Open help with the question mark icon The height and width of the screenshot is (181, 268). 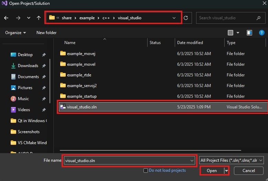pyautogui.click(x=262, y=33)
